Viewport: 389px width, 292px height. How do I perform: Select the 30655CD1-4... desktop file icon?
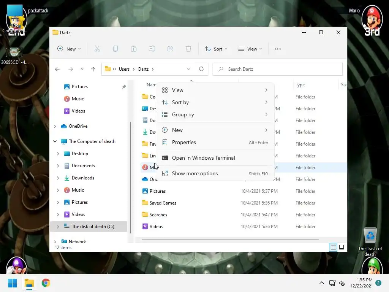(x=14, y=56)
